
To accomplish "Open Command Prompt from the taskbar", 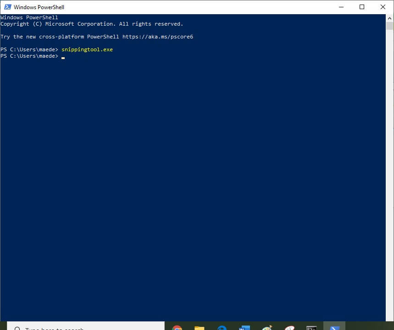I will coord(311,328).
